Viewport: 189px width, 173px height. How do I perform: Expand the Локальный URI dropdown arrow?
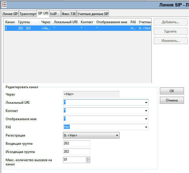tap(146, 103)
